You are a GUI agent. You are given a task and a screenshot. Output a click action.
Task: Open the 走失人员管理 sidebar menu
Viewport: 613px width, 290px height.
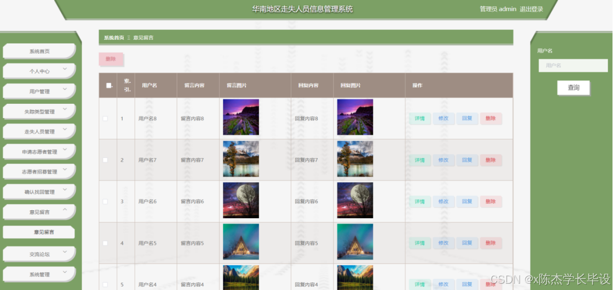(39, 132)
